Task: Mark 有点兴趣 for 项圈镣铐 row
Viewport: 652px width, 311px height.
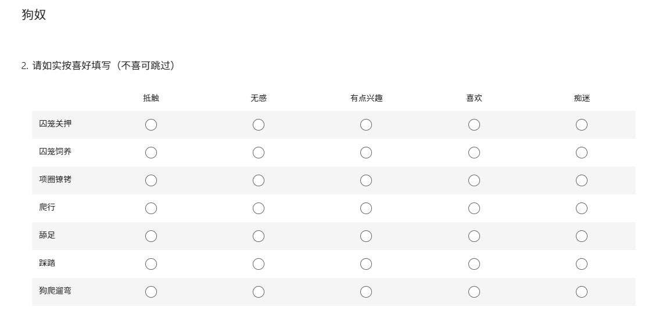Action: click(366, 180)
